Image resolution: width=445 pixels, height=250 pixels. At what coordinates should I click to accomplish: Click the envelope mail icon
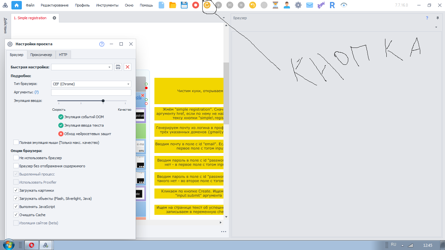pos(309,5)
